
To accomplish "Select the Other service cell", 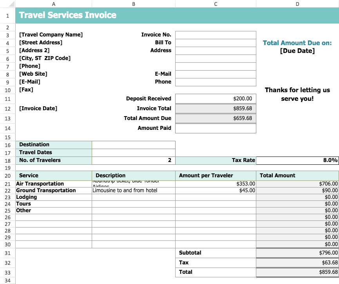I will click(54, 211).
